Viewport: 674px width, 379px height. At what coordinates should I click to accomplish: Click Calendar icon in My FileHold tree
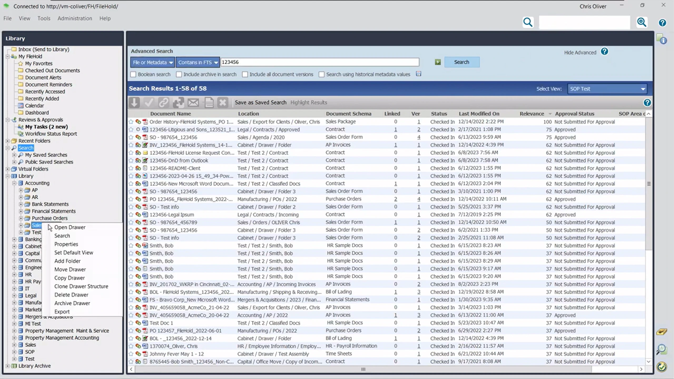pyautogui.click(x=21, y=106)
